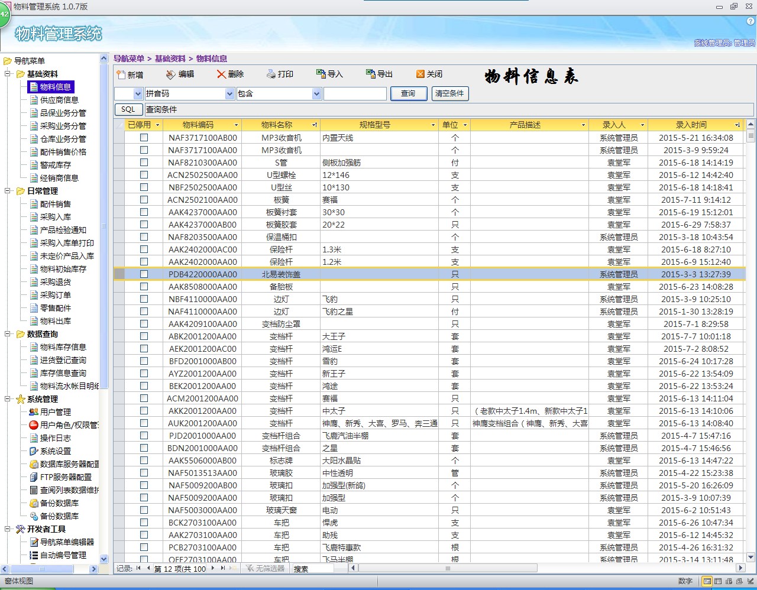Click the 无筛选器 filter indicator
The width and height of the screenshot is (757, 590).
coord(265,568)
